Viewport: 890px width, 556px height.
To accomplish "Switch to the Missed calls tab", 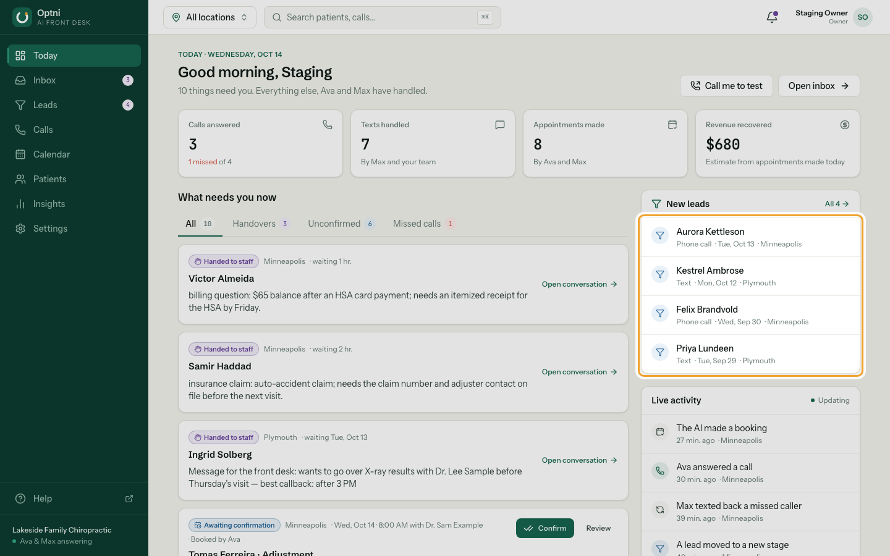I will [x=424, y=224].
